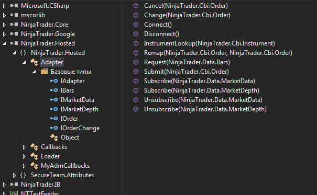Click the Loader class icon

pyautogui.click(x=34, y=156)
